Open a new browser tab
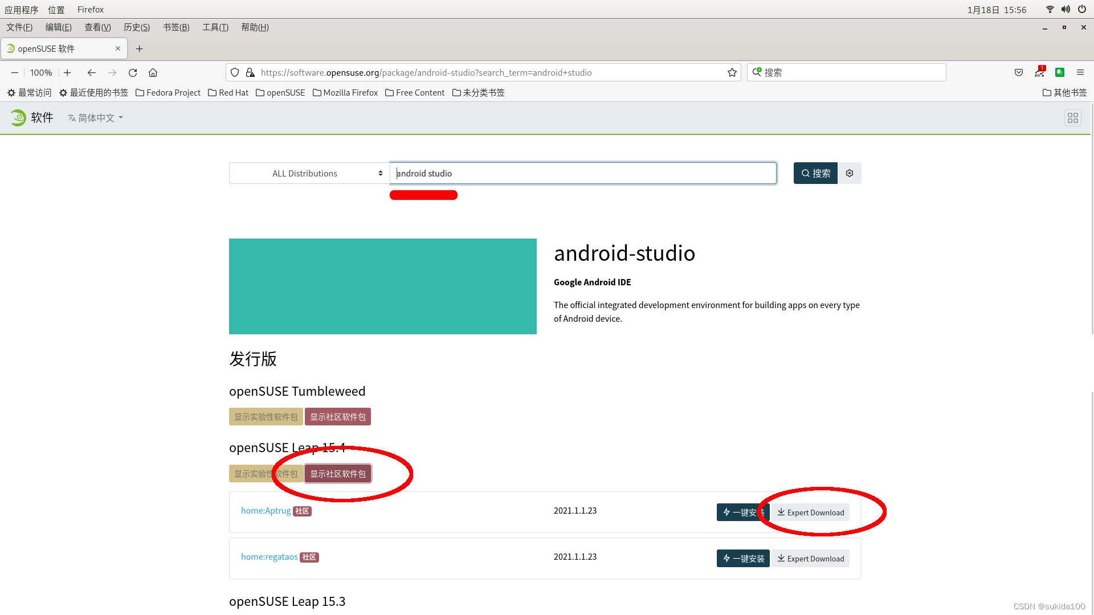Screen dimensions: 1094x615 click(x=139, y=49)
